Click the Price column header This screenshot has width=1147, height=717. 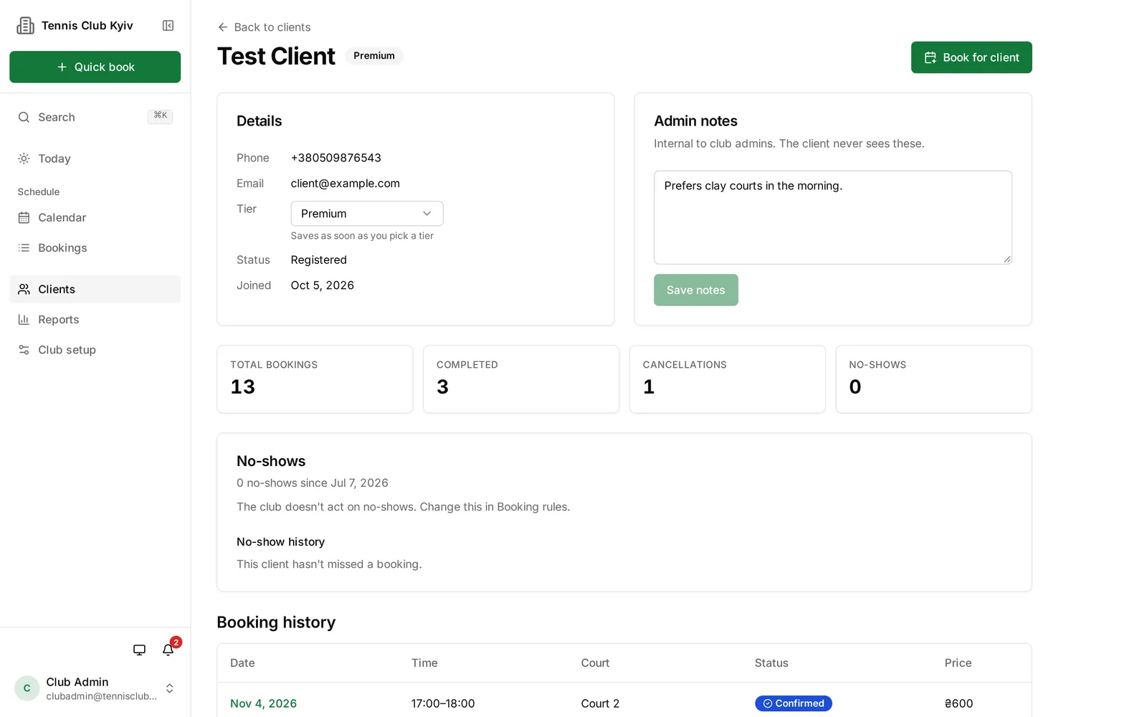(958, 663)
